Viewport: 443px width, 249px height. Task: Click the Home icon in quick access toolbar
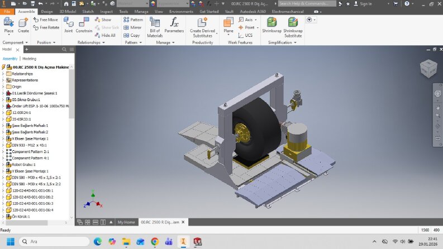pyautogui.click(x=66, y=4)
